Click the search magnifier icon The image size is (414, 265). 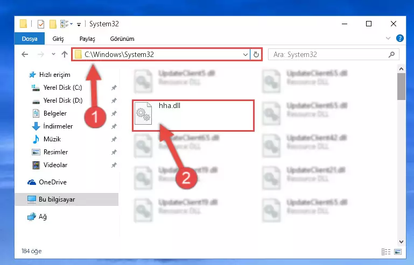pyautogui.click(x=391, y=55)
